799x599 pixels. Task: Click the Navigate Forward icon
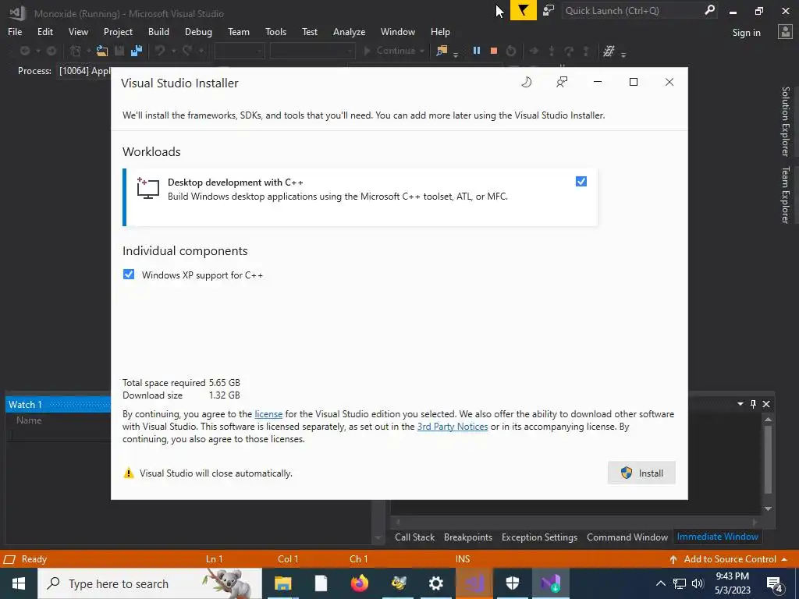click(51, 51)
